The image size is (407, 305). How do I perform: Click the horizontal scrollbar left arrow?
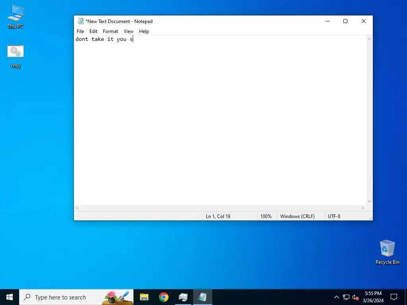77,208
